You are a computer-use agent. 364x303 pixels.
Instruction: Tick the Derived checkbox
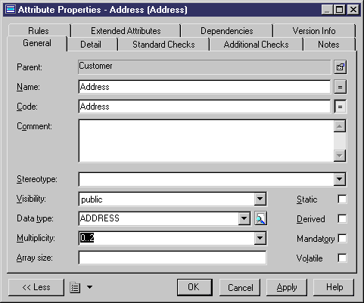(x=342, y=218)
